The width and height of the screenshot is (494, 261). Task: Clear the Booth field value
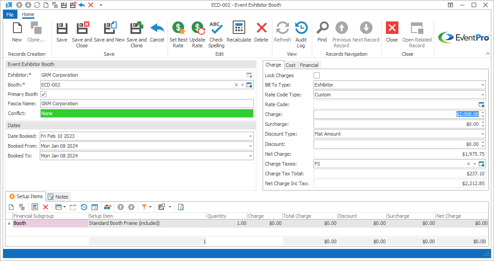(236, 85)
